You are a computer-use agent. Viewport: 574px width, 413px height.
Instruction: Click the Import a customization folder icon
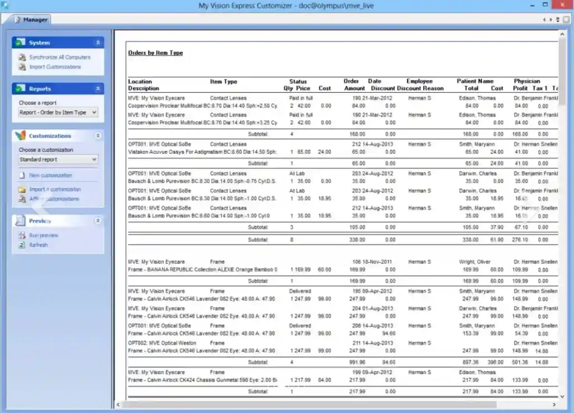click(22, 189)
